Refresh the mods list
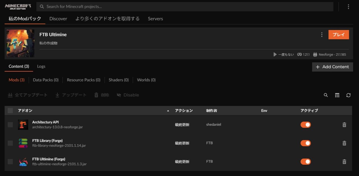This screenshot has height=176, width=359. click(348, 95)
